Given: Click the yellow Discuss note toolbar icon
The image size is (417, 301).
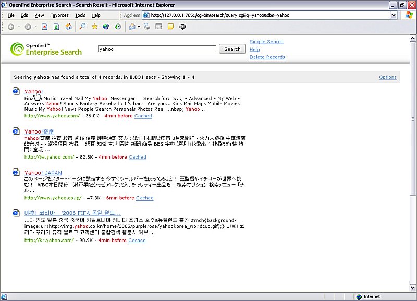Looking at the screenshot, I should [170, 27].
